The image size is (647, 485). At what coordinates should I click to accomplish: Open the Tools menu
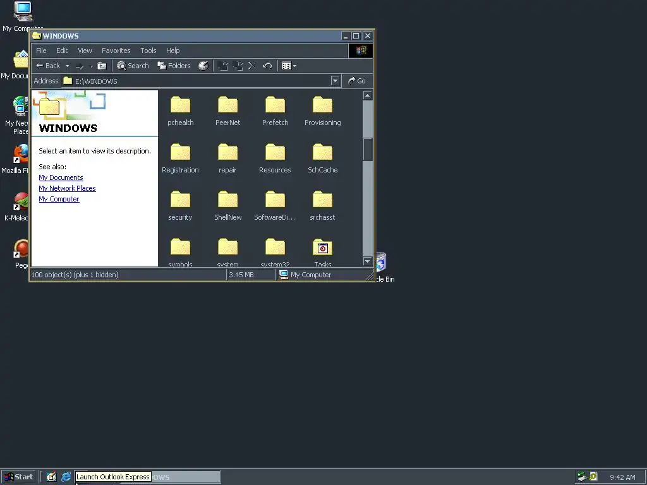148,51
